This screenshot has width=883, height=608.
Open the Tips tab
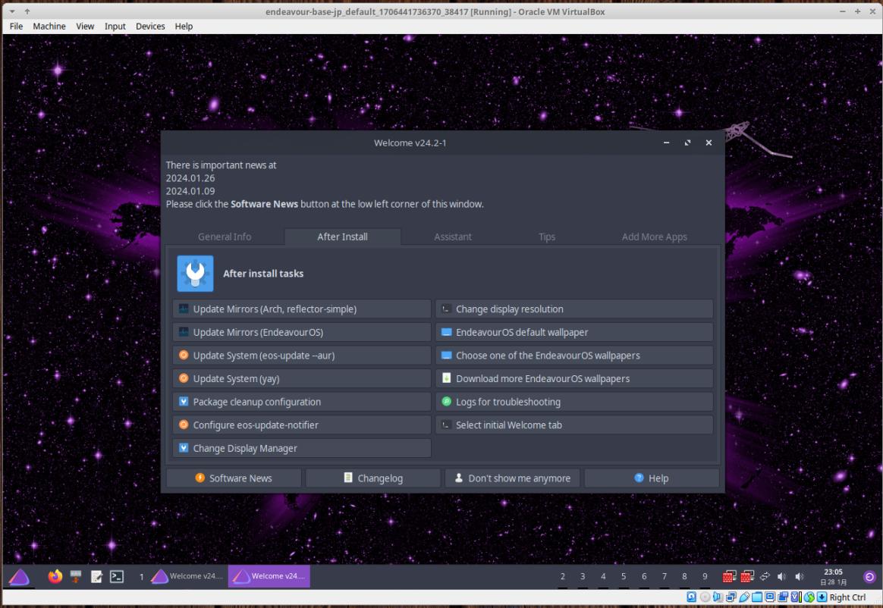pos(547,237)
